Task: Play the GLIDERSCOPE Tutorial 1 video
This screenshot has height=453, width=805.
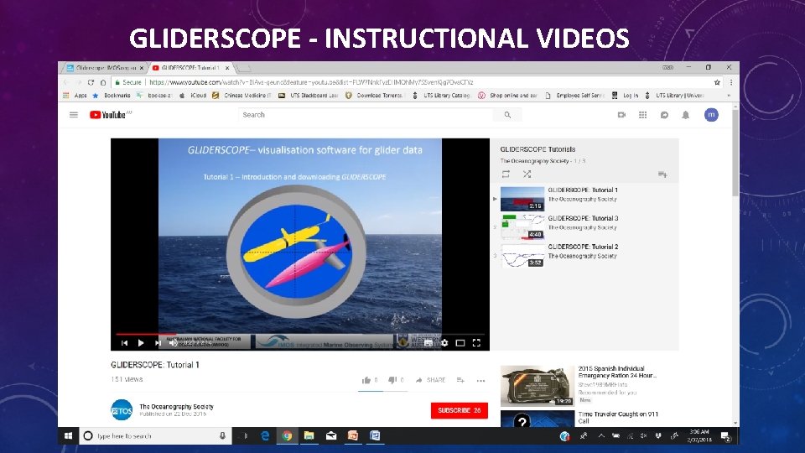Action: 141,342
